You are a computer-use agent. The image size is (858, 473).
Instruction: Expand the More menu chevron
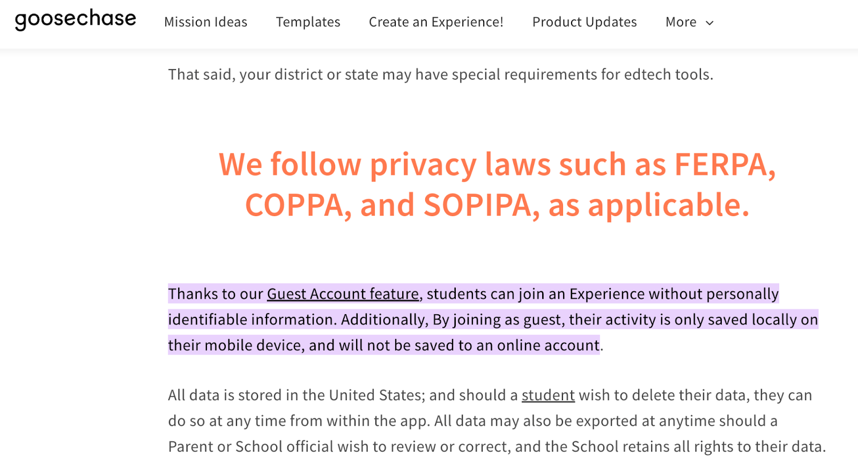pyautogui.click(x=709, y=23)
